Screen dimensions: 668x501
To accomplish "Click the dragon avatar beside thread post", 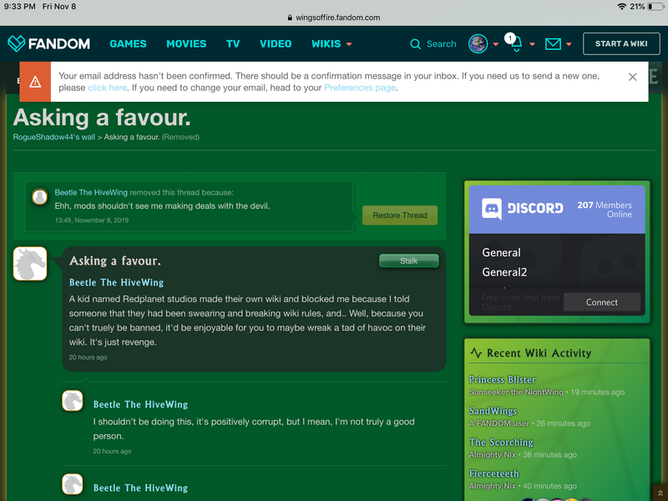I will click(30, 264).
